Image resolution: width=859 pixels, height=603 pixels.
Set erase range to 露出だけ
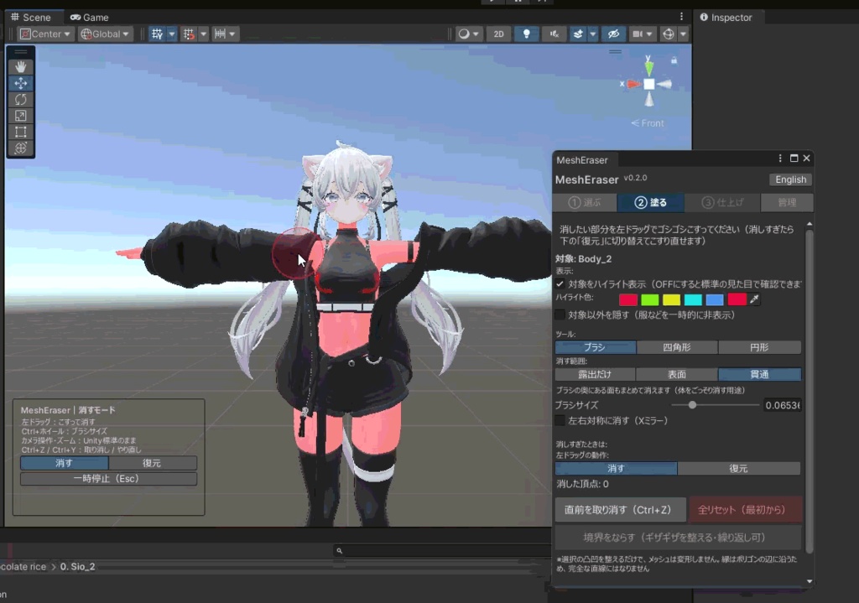[596, 375]
